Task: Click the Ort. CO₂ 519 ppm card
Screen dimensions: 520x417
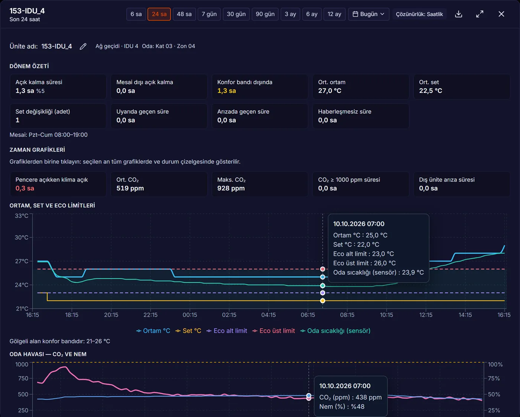Action: pyautogui.click(x=159, y=184)
